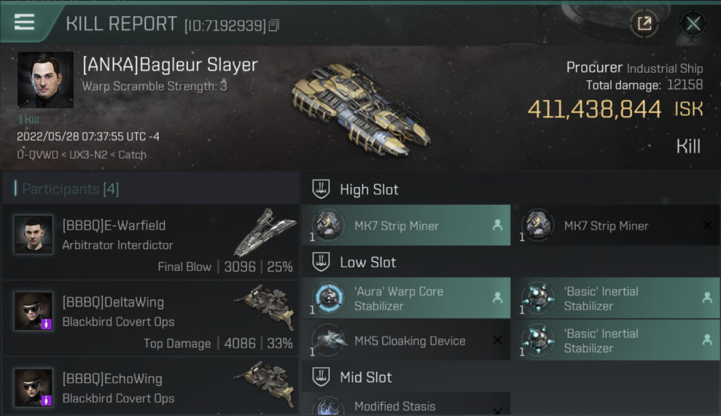
Task: Click the Arbitrator Interdictor ship icon
Action: [x=265, y=233]
